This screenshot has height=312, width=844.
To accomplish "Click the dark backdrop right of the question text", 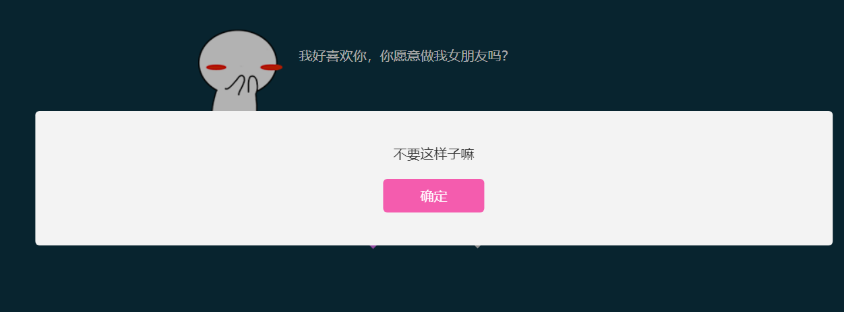I will pyautogui.click(x=674, y=56).
